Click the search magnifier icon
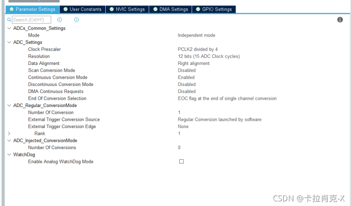351x206 pixels. (x=9, y=20)
